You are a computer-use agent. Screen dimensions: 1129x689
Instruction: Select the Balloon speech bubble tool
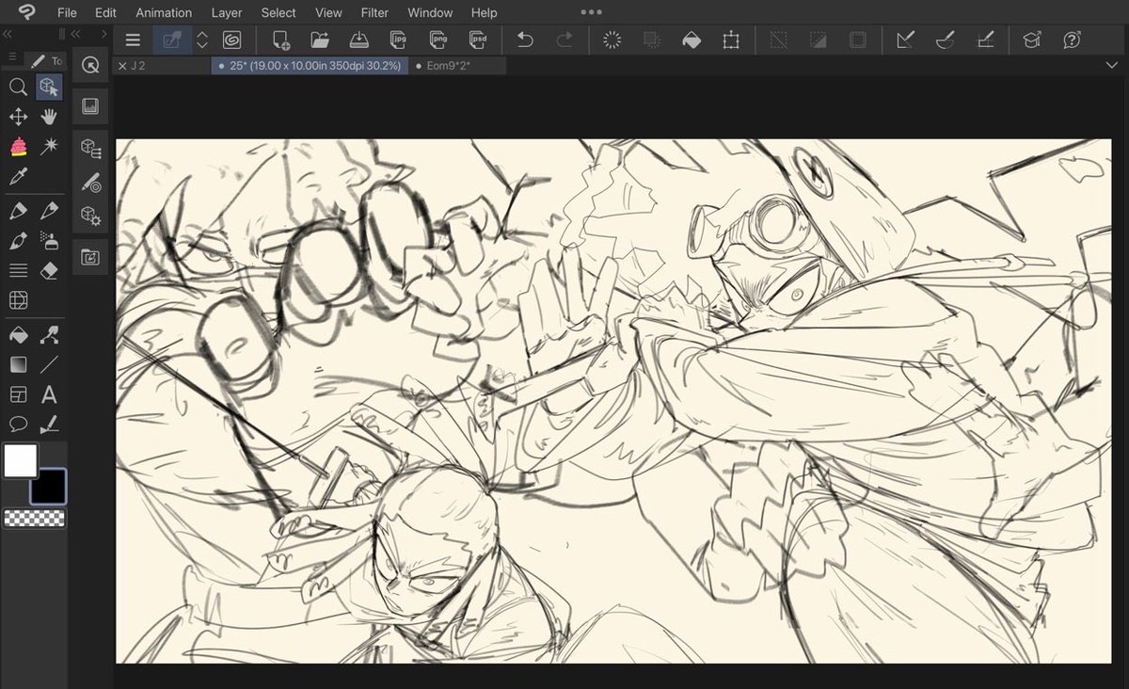[x=18, y=425]
